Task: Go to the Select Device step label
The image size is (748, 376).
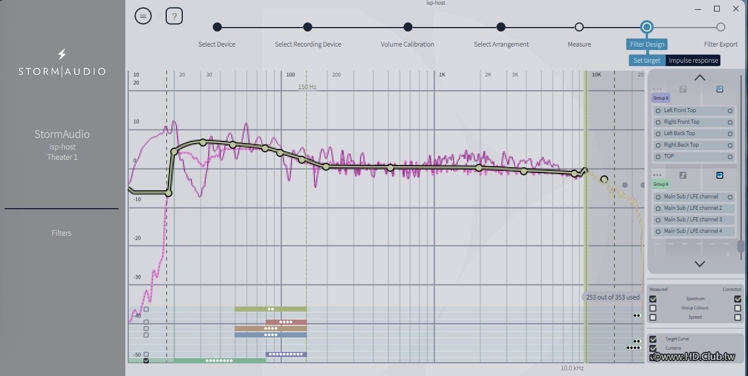Action: coord(217,44)
